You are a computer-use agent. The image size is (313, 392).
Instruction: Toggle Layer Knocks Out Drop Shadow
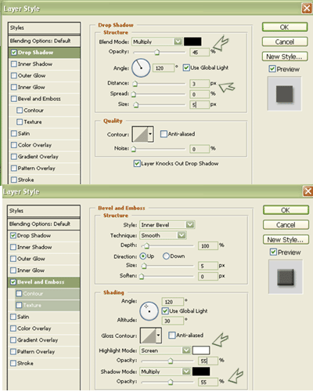137,164
